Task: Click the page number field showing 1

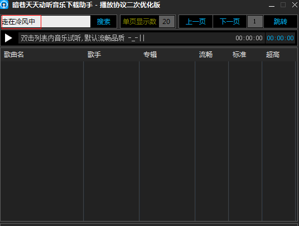Action: (x=255, y=22)
